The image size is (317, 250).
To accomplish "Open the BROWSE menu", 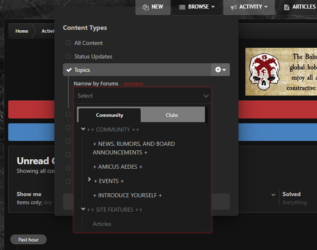I will point(197,7).
